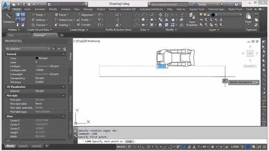The width and height of the screenshot is (269, 151).
Task: Toggle Object Snap in status bar
Action: [x=170, y=147]
